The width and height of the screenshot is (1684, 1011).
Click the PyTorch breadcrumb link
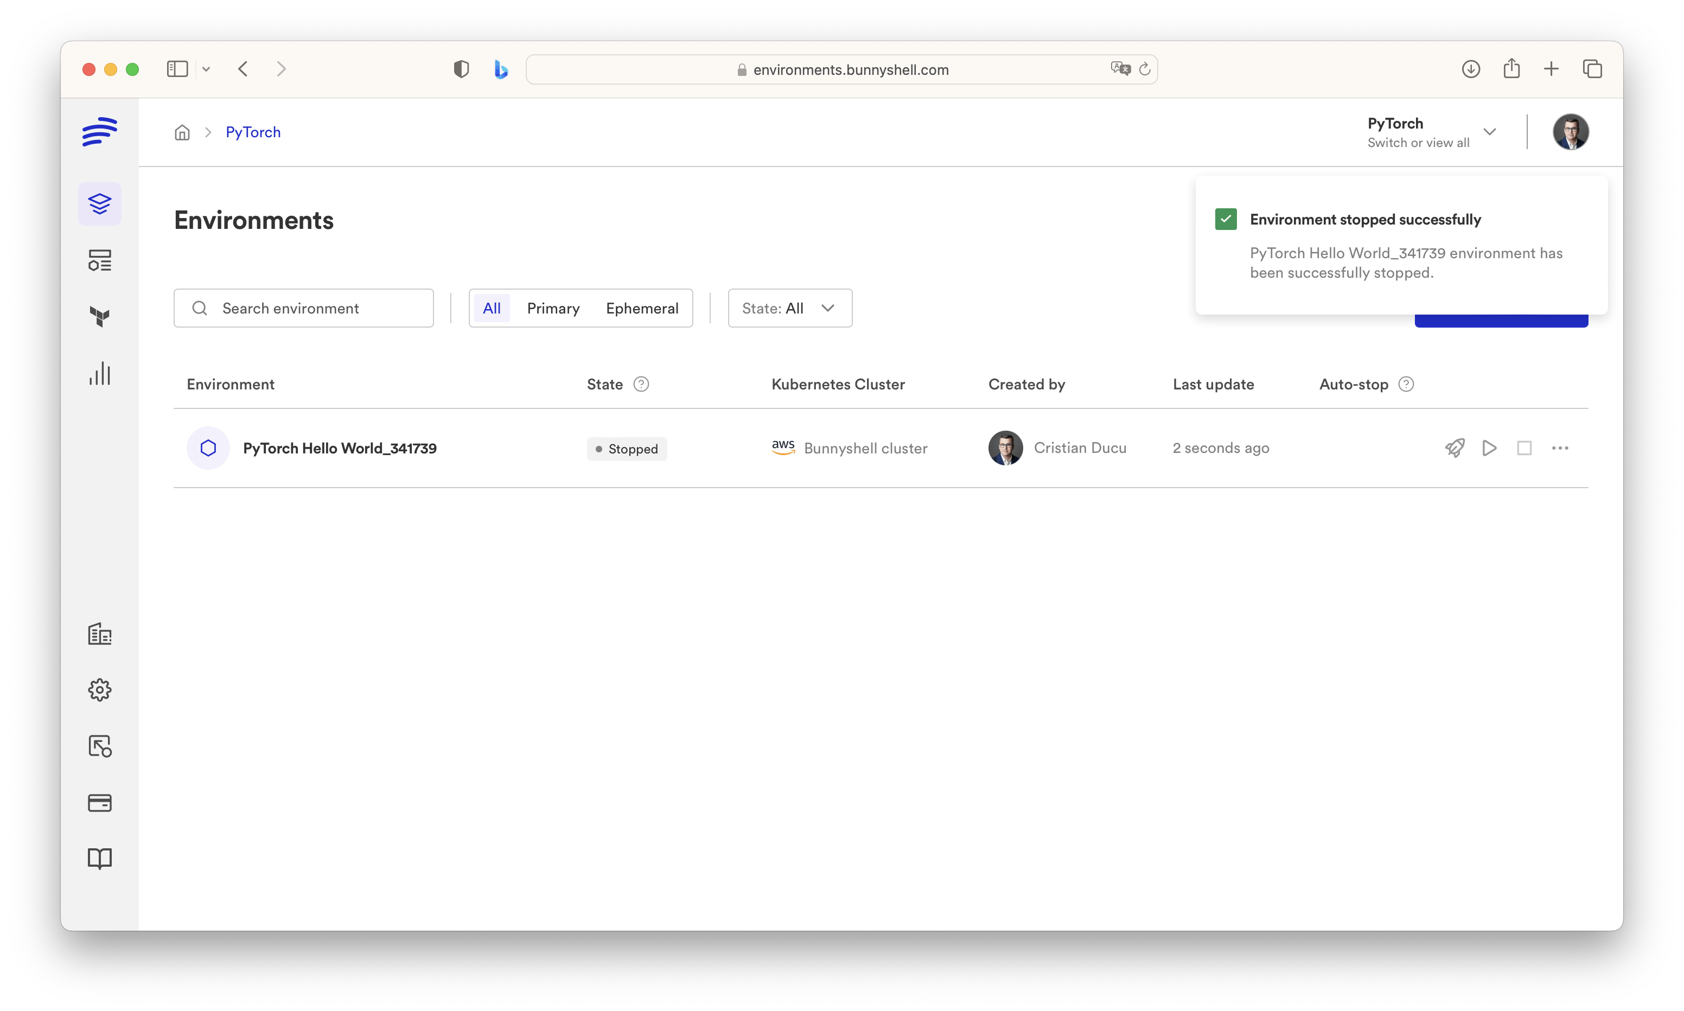coord(253,132)
